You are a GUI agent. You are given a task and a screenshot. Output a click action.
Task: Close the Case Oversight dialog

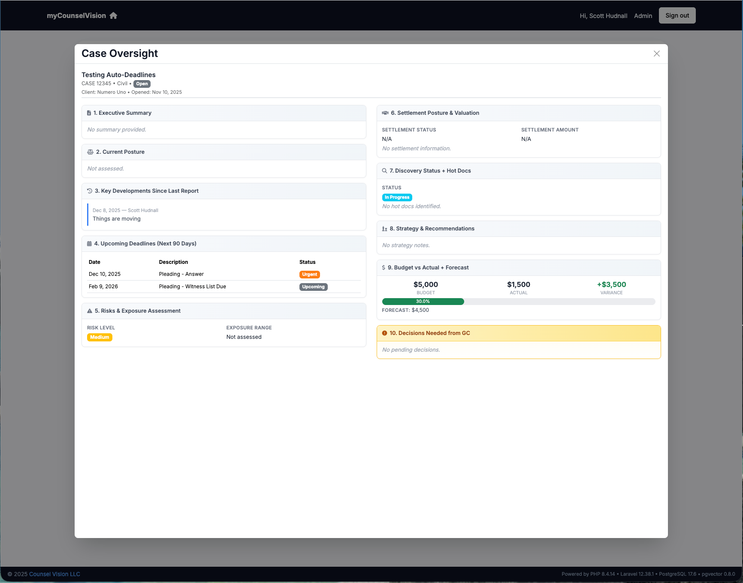tap(656, 54)
